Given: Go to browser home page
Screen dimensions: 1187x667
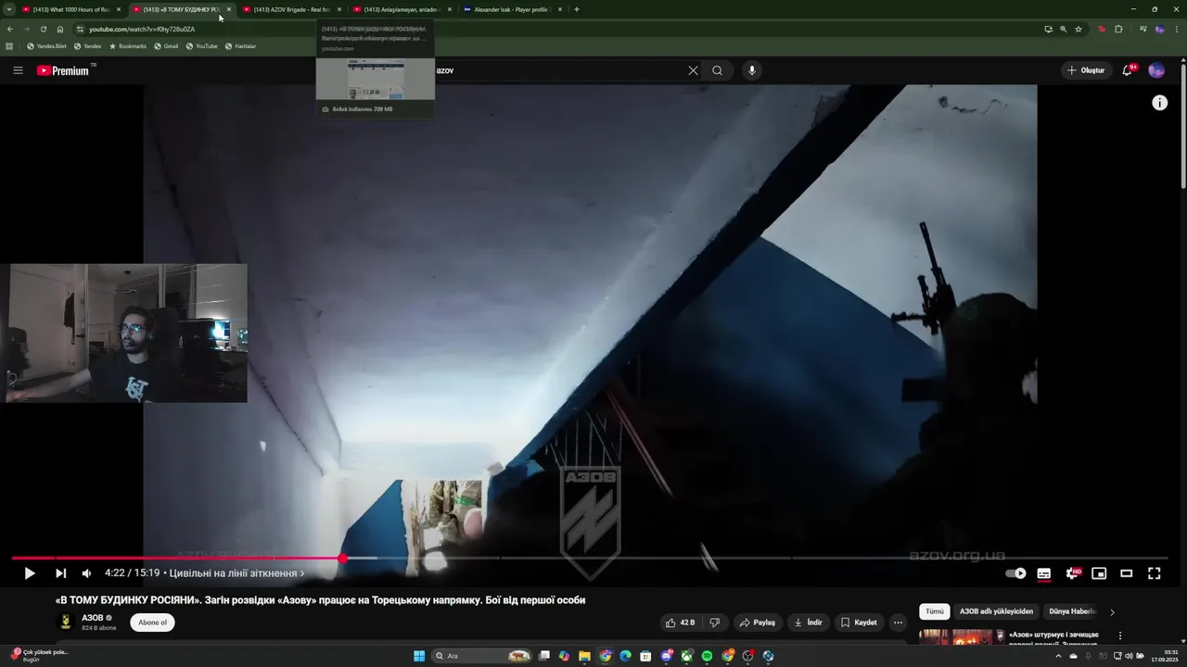Looking at the screenshot, I should [60, 29].
